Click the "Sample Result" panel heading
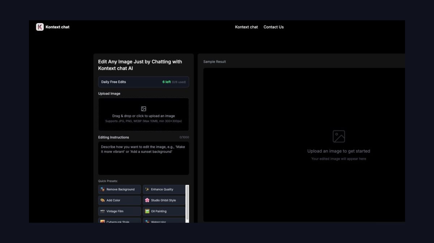Viewport: 434px width, 243px height. coord(214,62)
